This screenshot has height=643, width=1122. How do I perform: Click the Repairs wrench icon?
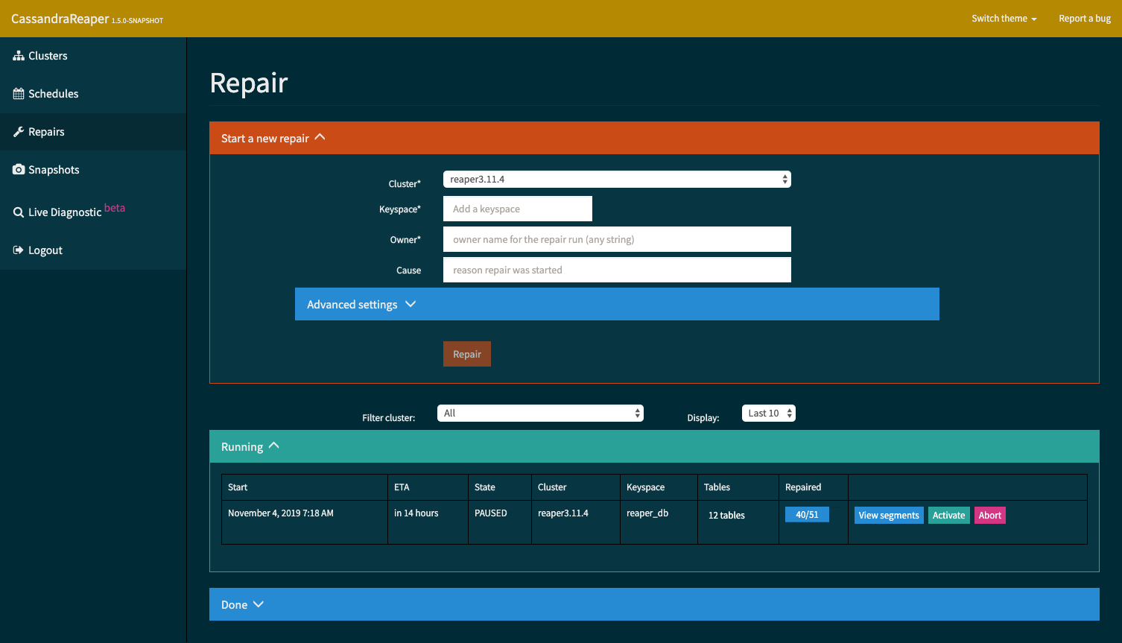[19, 132]
